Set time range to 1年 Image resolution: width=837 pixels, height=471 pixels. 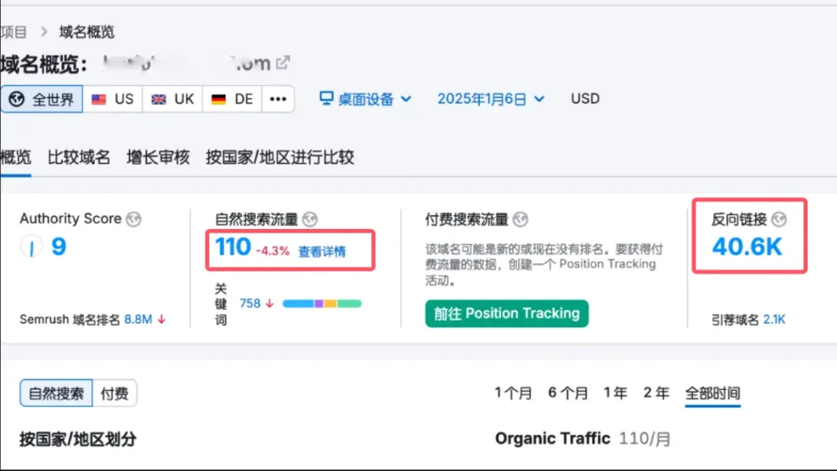pos(615,393)
